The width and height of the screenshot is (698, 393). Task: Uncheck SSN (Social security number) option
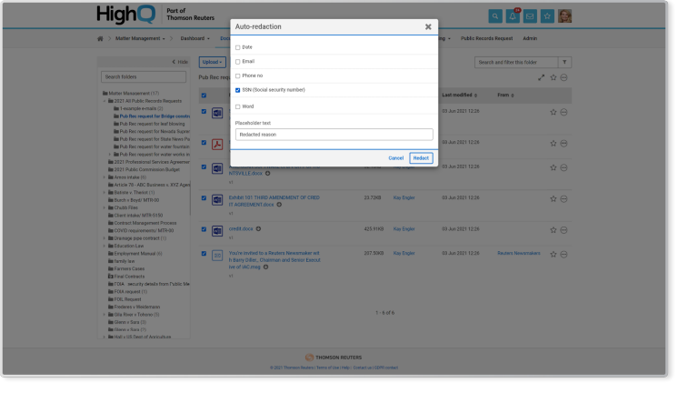pyautogui.click(x=238, y=90)
